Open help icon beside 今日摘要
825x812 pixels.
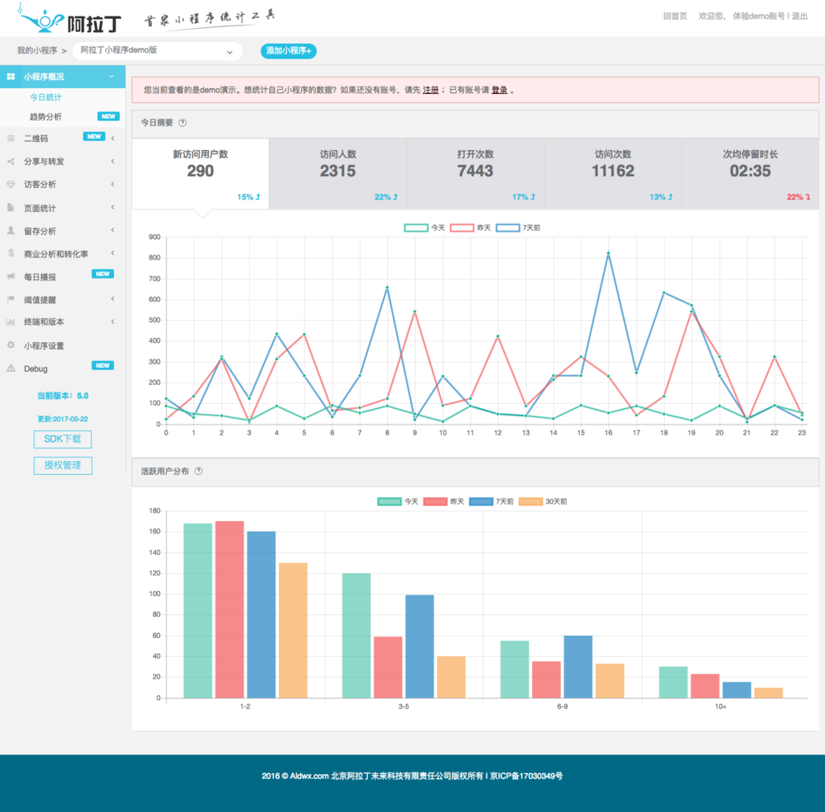coord(182,123)
